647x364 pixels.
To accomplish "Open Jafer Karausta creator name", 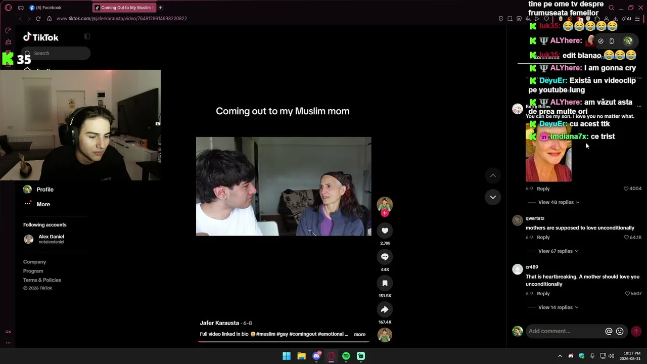I will [219, 323].
